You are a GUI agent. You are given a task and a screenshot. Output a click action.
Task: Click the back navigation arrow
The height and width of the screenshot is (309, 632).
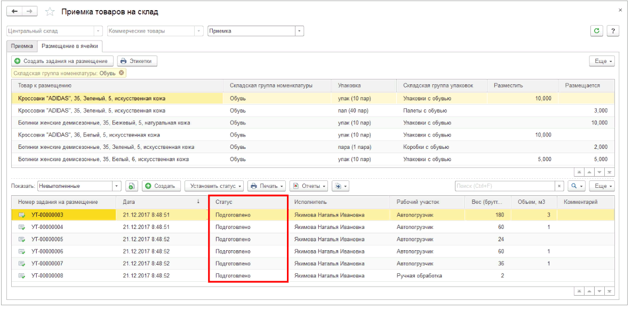click(x=14, y=11)
